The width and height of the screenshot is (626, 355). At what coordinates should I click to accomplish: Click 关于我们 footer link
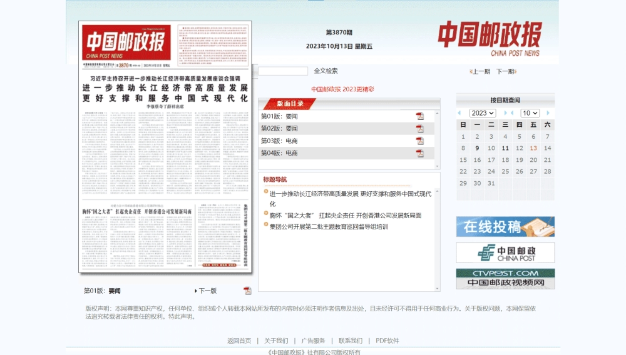[x=276, y=341]
